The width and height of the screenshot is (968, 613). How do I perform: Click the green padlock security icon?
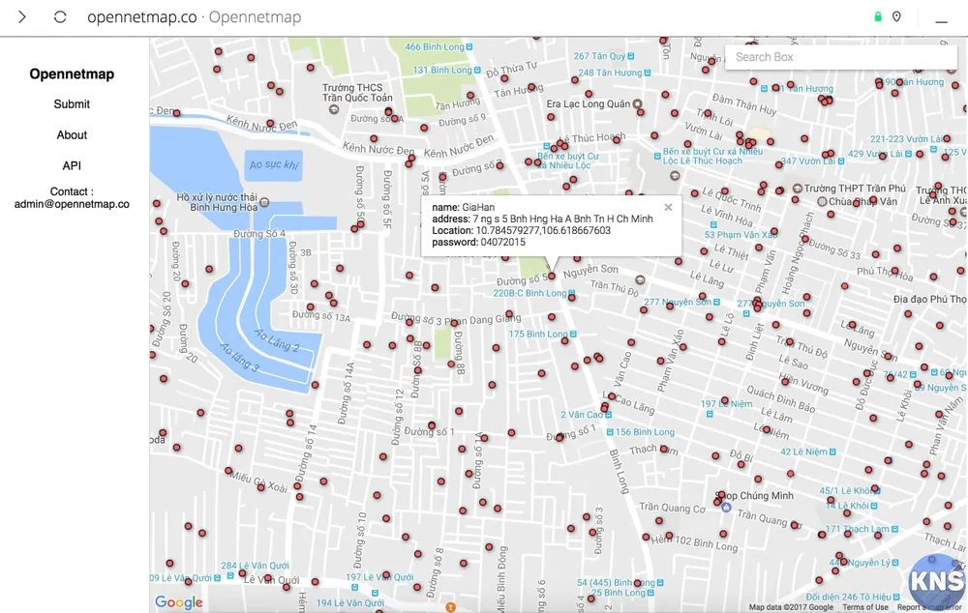(x=878, y=16)
